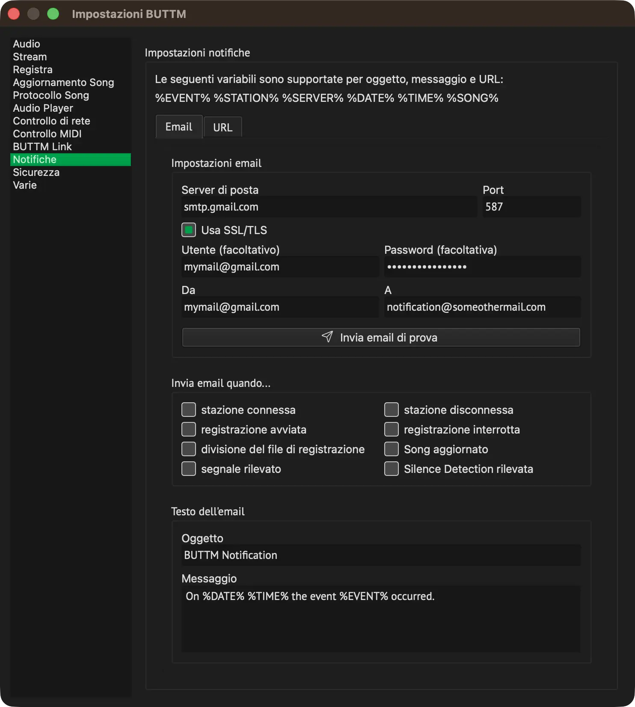Open BUTTM Link settings
Image resolution: width=635 pixels, height=707 pixels.
point(71,147)
